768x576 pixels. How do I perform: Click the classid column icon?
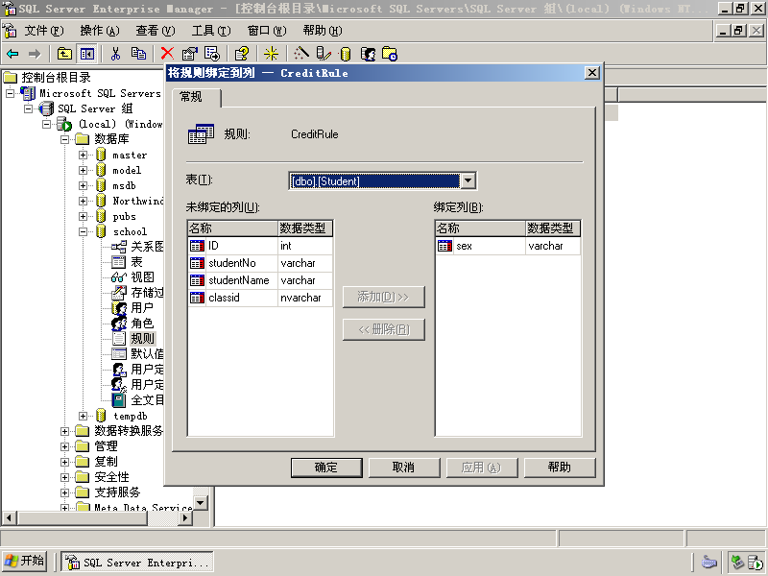pos(197,298)
